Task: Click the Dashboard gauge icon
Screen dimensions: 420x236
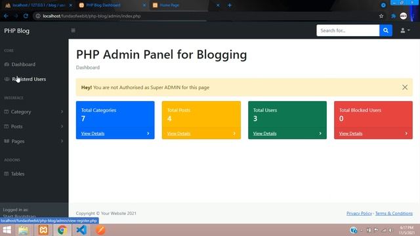Action: (7, 64)
